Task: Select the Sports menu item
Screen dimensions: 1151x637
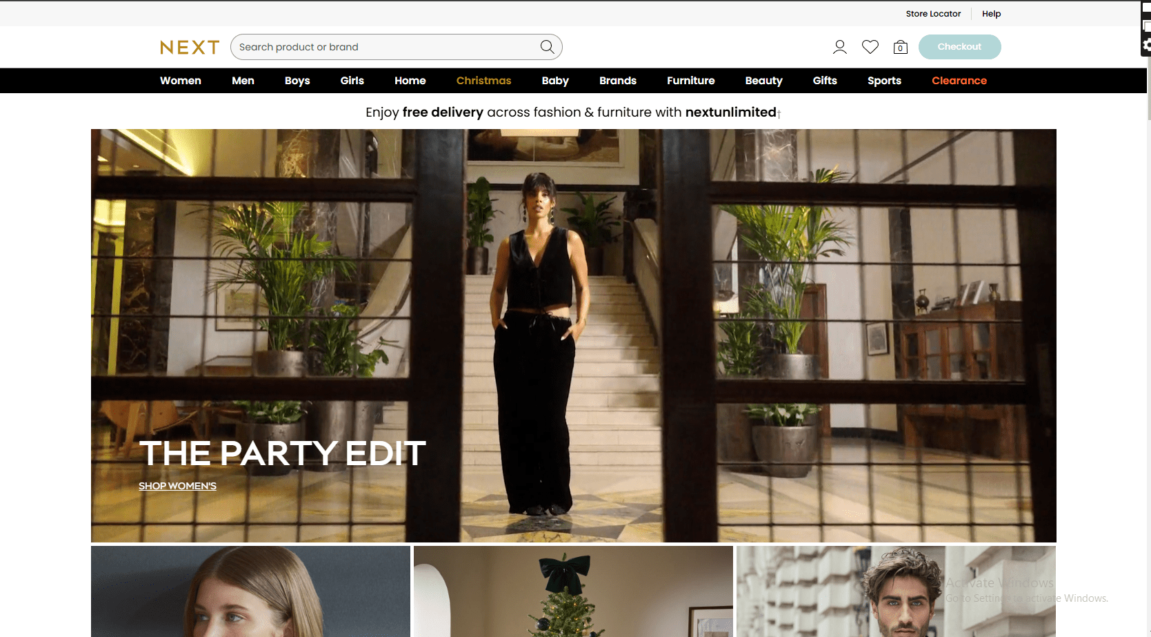Action: 884,81
